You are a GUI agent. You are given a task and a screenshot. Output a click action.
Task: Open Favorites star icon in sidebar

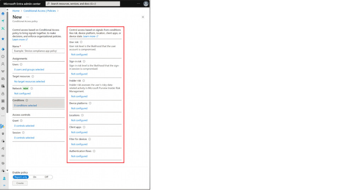3,39
